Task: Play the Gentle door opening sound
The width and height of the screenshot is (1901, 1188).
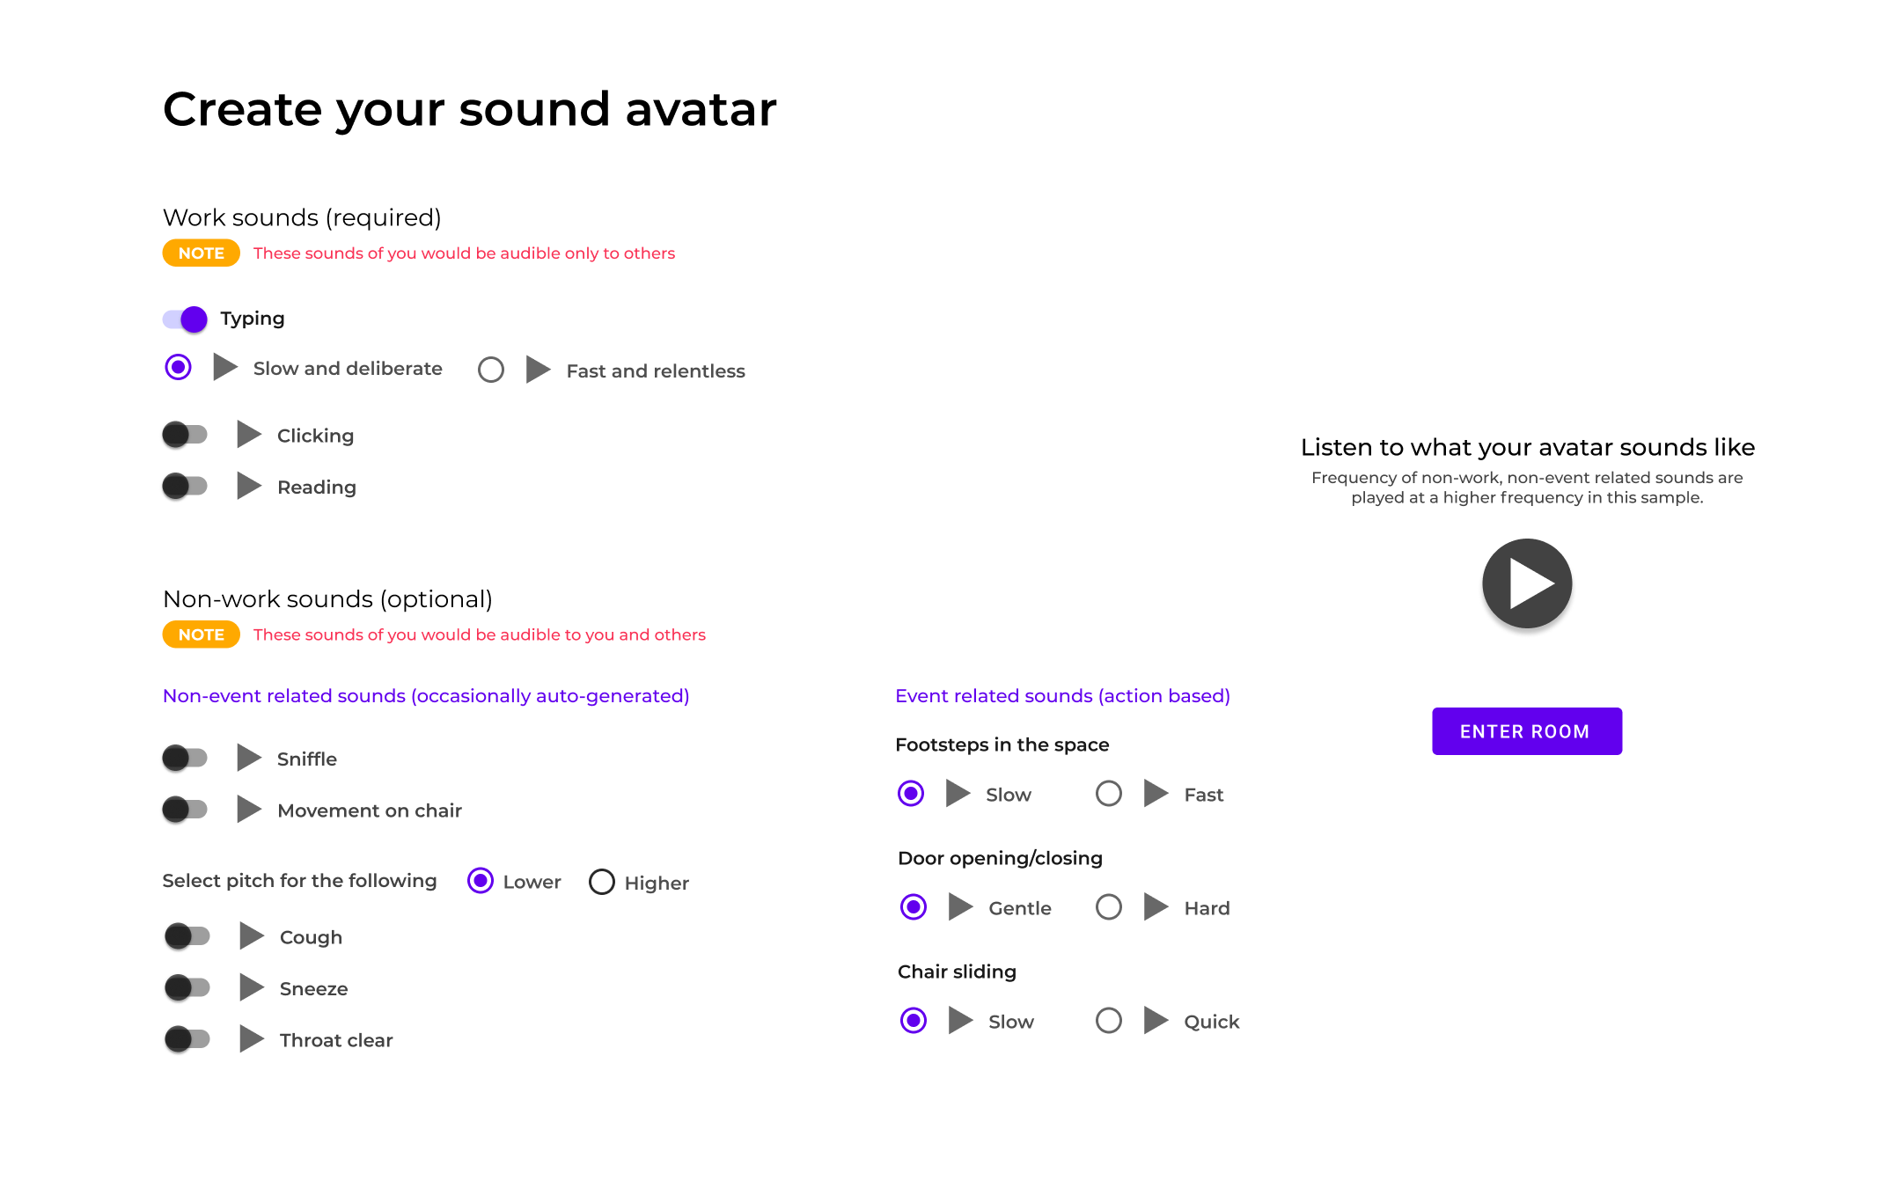Action: [x=958, y=906]
